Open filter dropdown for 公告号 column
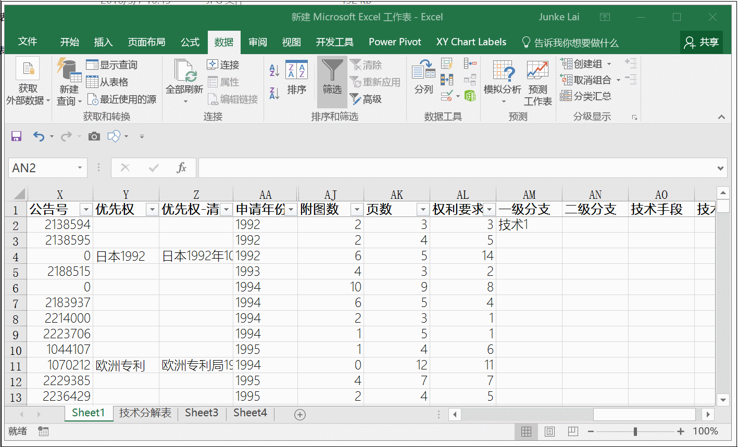The width and height of the screenshot is (738, 447). click(86, 210)
